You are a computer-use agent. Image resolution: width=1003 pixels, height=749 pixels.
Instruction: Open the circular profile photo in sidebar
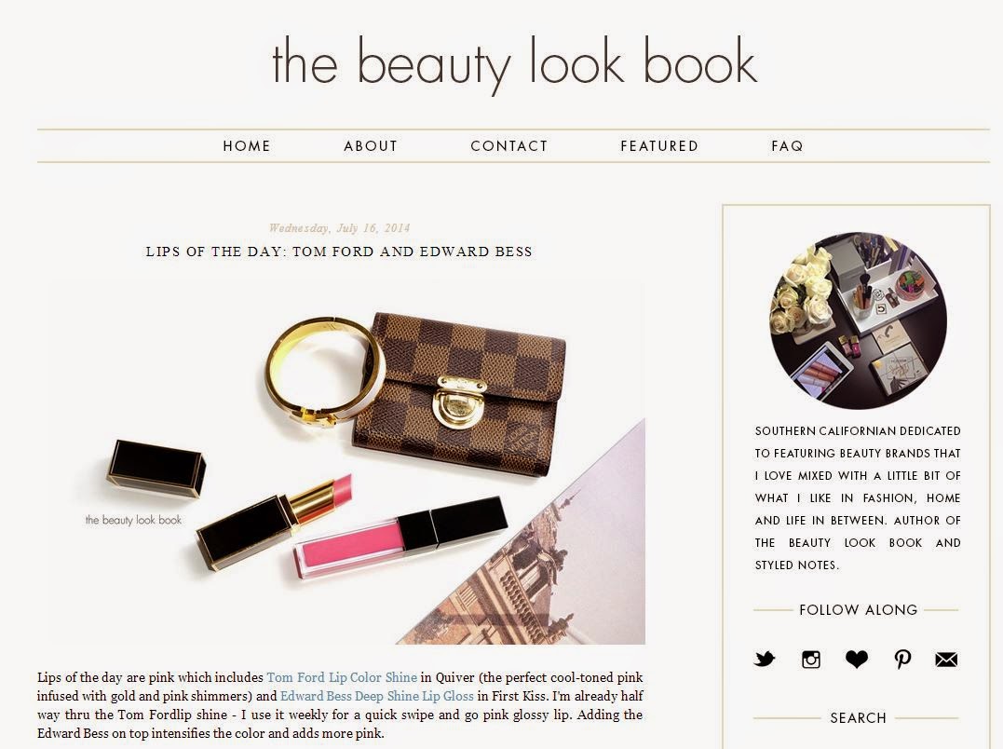click(858, 320)
